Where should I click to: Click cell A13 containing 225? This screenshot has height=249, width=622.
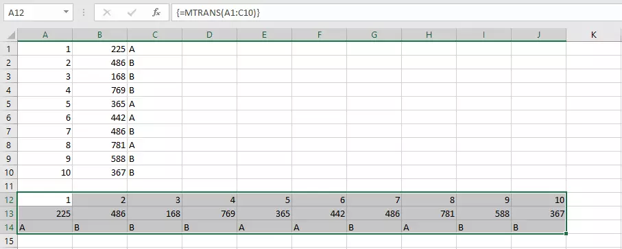pyautogui.click(x=45, y=214)
